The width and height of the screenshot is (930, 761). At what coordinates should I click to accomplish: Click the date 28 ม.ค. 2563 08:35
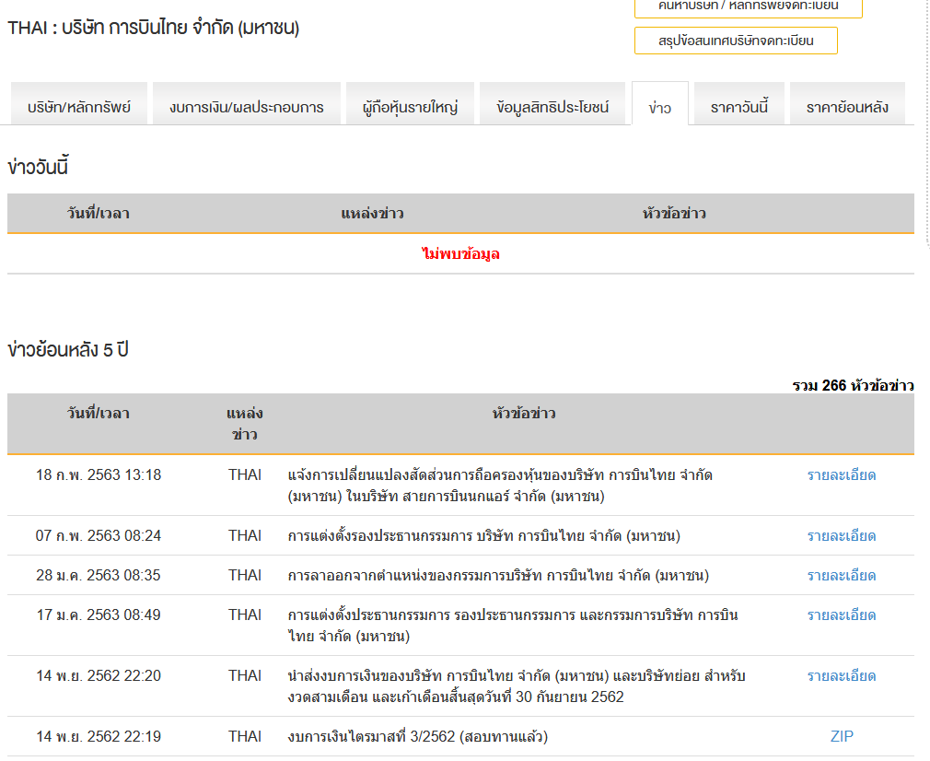[99, 575]
